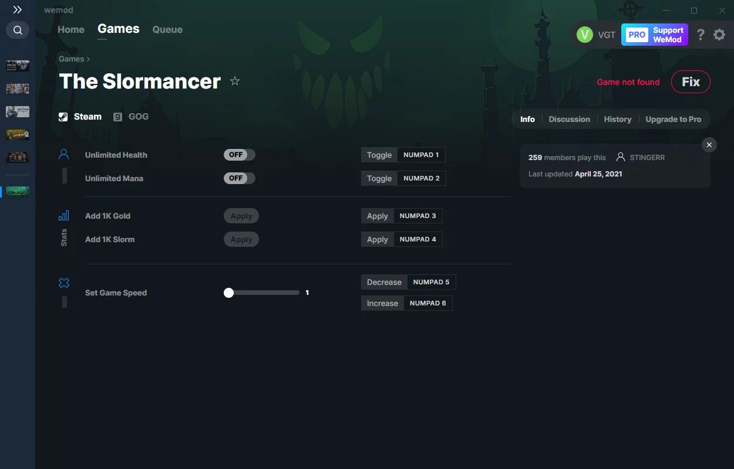
Task: Open the settings gear icon
Action: (719, 35)
